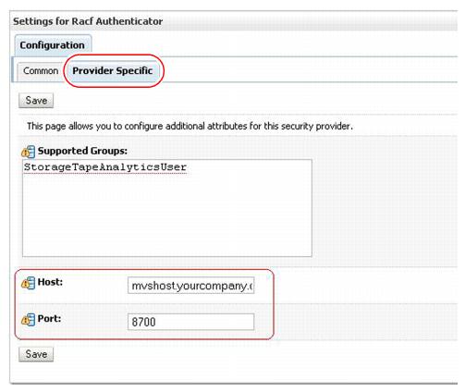The width and height of the screenshot is (465, 392).
Task: Click the icon beside Supported Groups label
Action: pyautogui.click(x=28, y=152)
